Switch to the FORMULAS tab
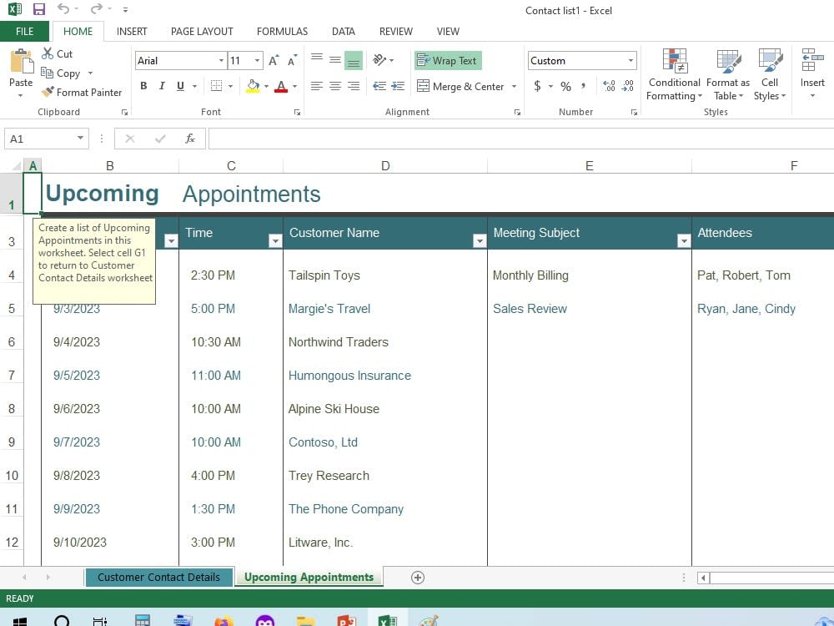The height and width of the screenshot is (626, 834). (283, 32)
